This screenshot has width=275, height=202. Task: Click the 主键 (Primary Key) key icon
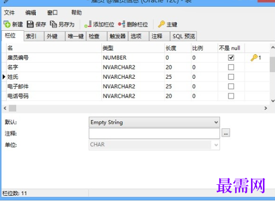[162, 24]
